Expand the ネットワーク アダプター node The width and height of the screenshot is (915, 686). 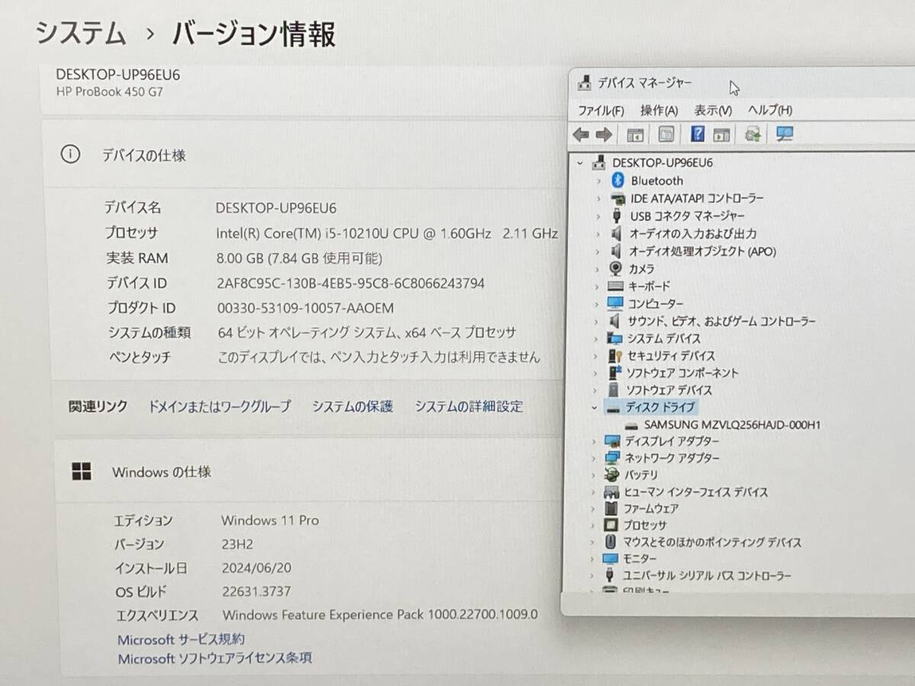595,458
